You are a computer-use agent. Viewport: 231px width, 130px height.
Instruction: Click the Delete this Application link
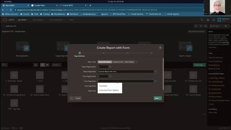pyautogui.click(x=216, y=58)
